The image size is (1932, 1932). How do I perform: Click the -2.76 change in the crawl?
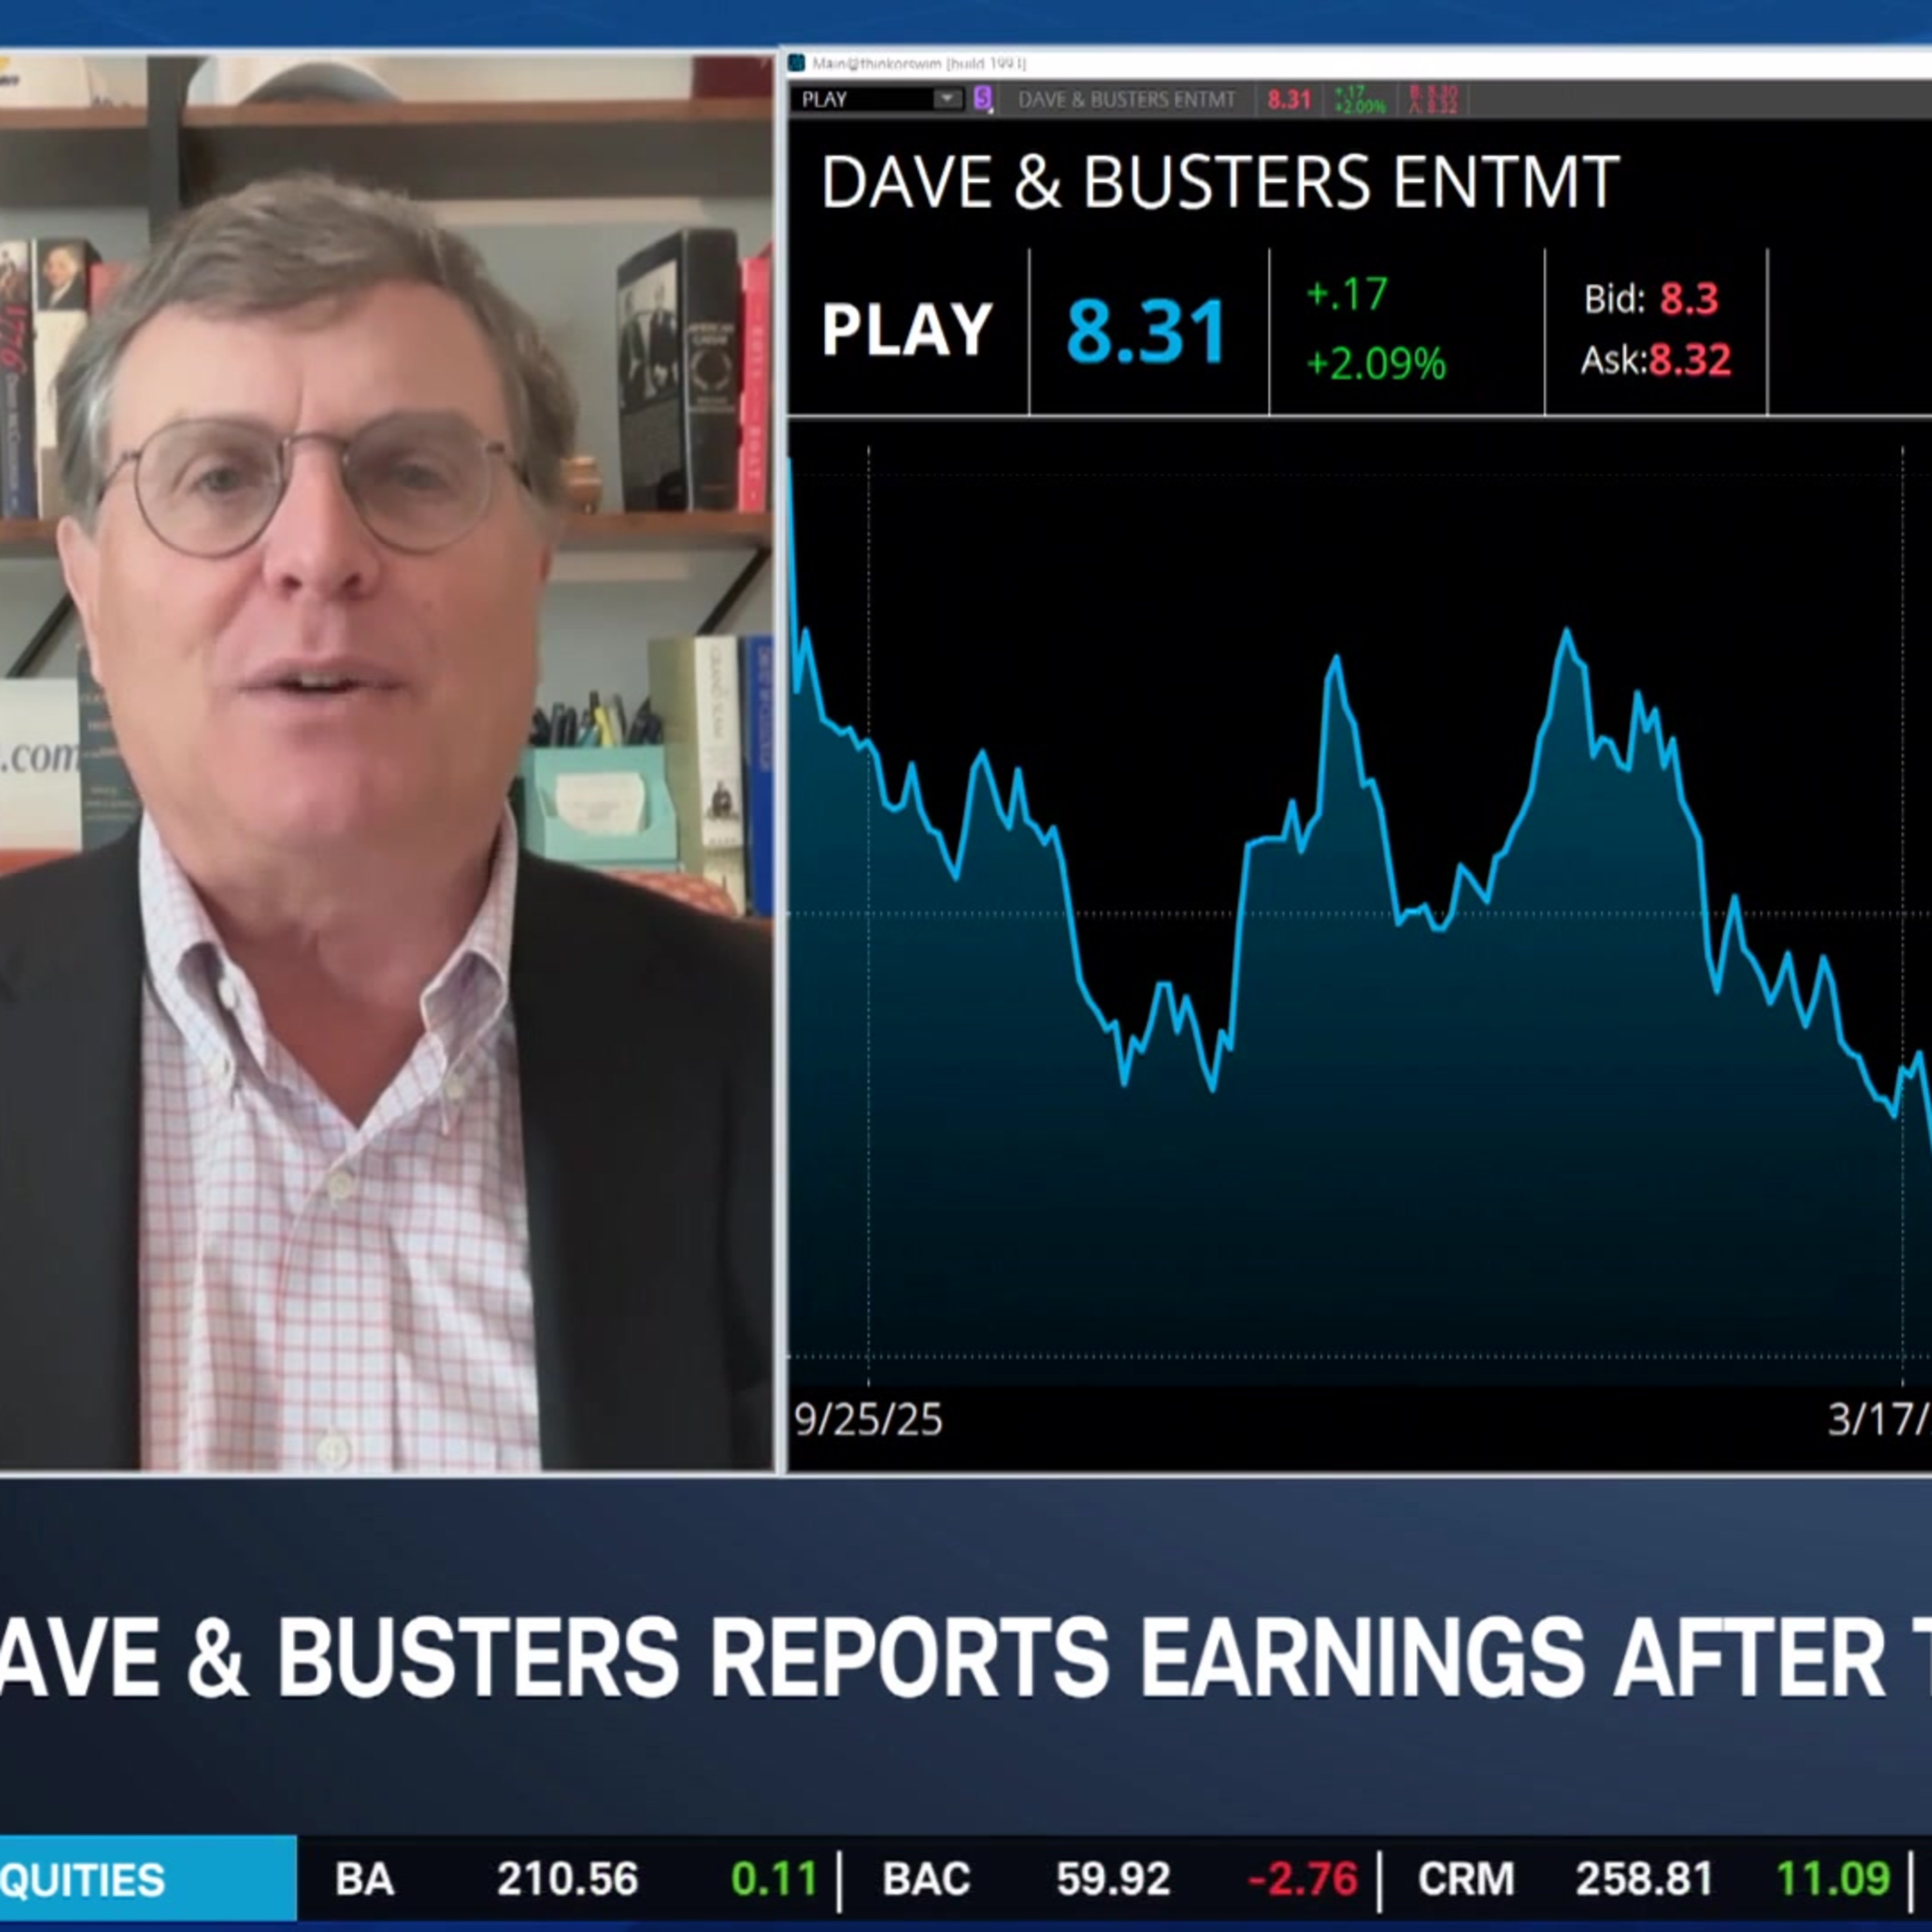pyautogui.click(x=1303, y=1880)
